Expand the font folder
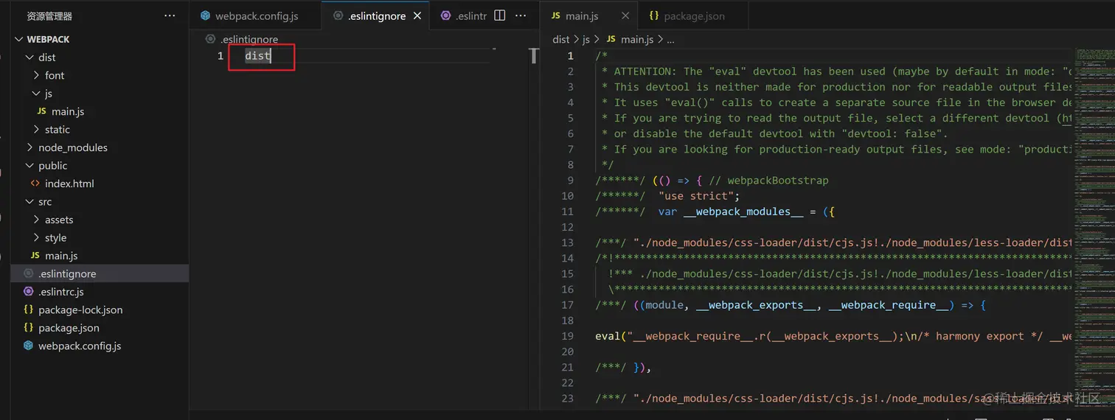 (37, 75)
